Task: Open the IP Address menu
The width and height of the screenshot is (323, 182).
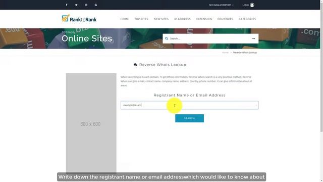Action: click(x=182, y=19)
